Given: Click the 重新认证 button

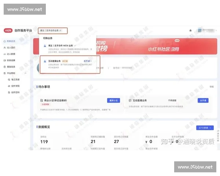Looking at the screenshot, I should 114,100.
